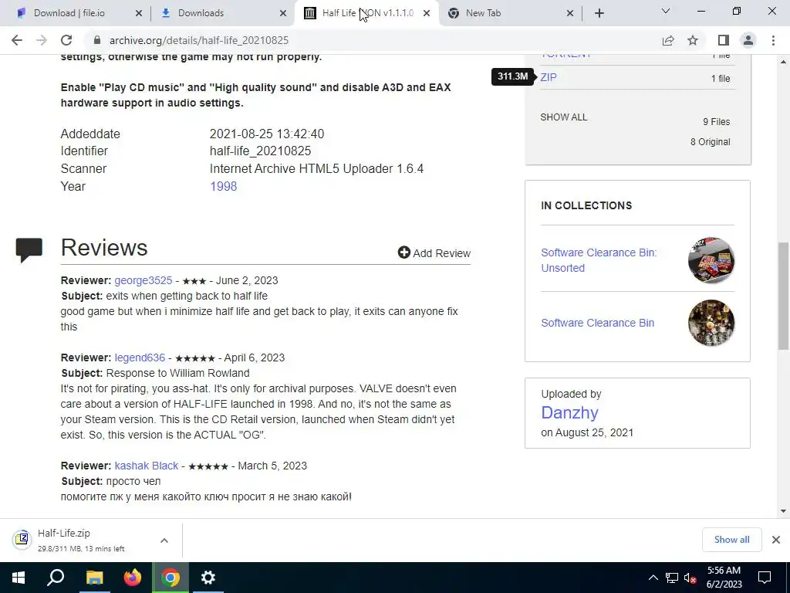Open Settings from the taskbar
The image size is (790, 593).
[208, 578]
